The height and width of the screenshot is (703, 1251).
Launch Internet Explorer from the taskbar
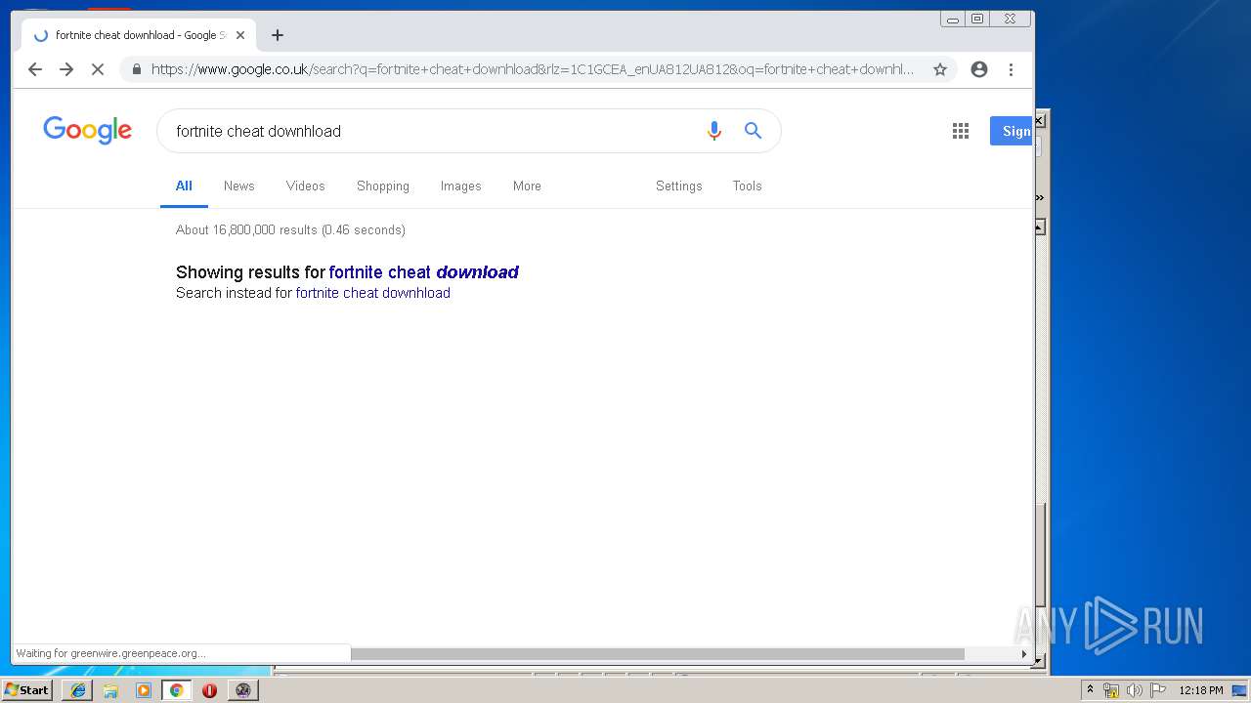coord(78,690)
